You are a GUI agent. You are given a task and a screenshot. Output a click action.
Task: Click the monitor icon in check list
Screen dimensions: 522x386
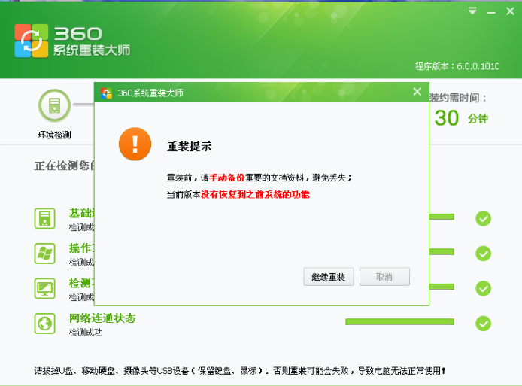[x=45, y=288]
